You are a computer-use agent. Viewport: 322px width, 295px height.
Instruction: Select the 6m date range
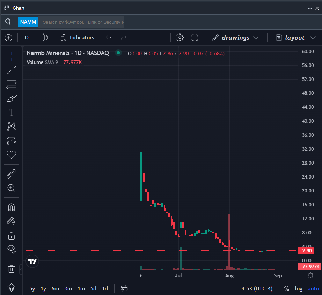coord(55,289)
